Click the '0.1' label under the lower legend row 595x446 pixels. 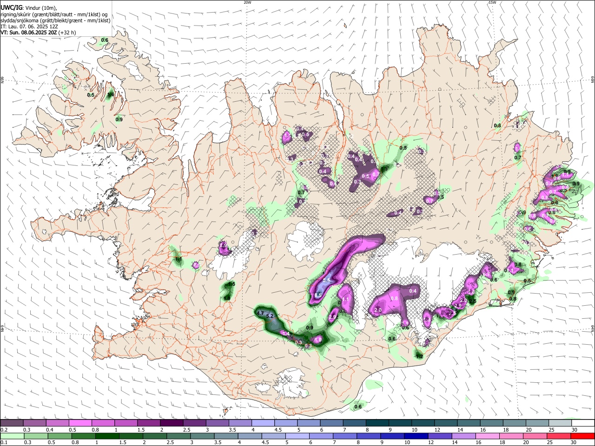(x=3, y=443)
